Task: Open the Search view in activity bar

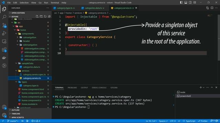Action: pyautogui.click(x=4, y=17)
